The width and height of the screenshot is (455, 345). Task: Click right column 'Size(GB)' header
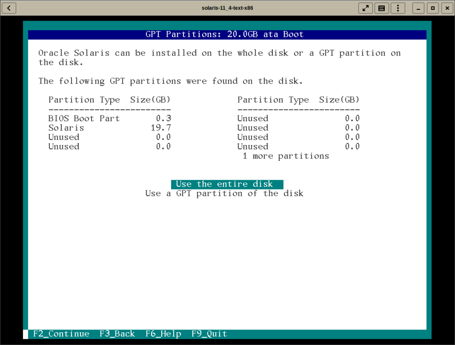coord(339,100)
